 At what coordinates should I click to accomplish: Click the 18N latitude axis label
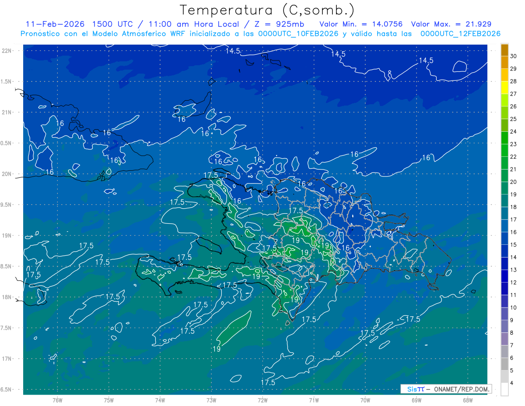point(7,297)
